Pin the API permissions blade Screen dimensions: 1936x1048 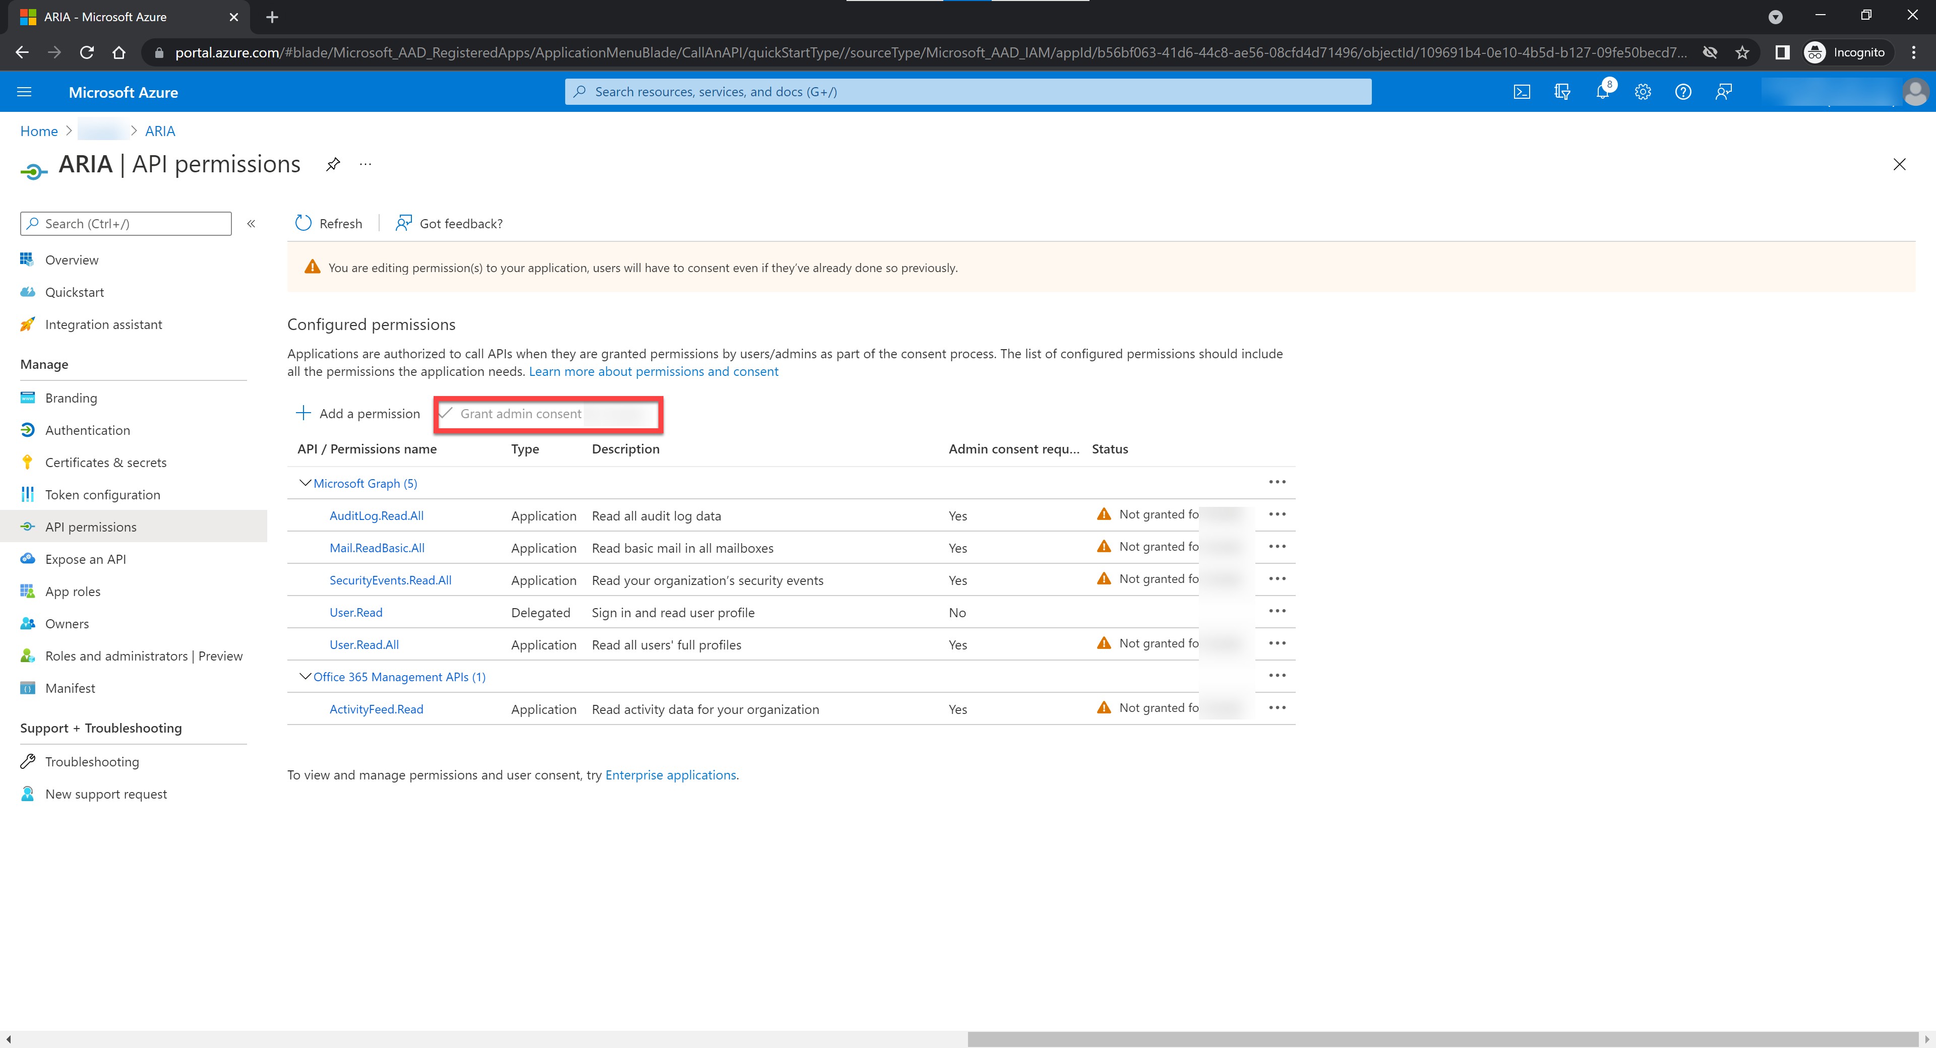pyautogui.click(x=333, y=165)
